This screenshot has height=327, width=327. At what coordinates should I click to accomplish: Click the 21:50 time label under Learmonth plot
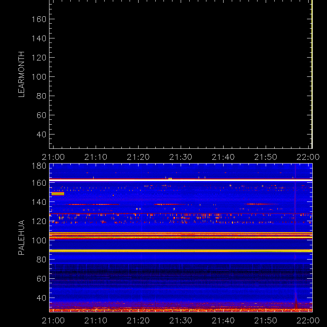pyautogui.click(x=266, y=157)
